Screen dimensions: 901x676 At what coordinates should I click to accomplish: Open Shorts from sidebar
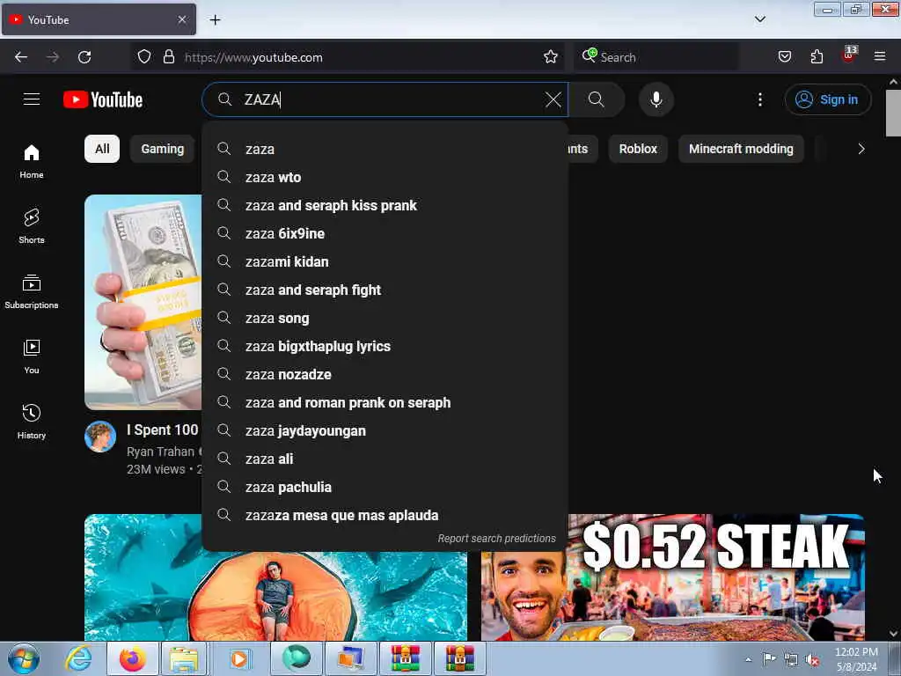point(32,226)
